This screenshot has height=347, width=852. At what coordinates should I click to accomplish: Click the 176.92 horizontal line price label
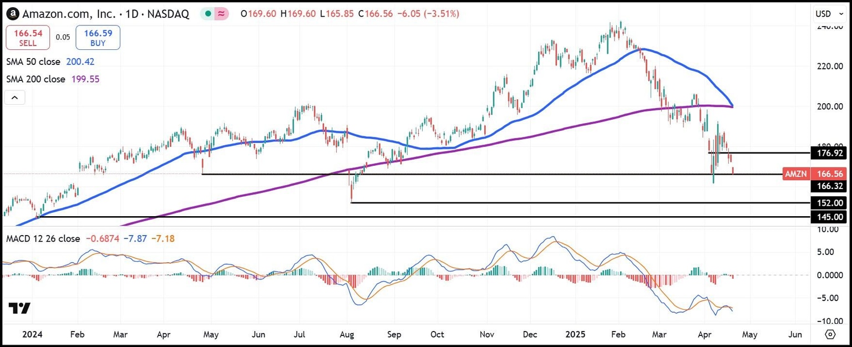[x=828, y=152]
